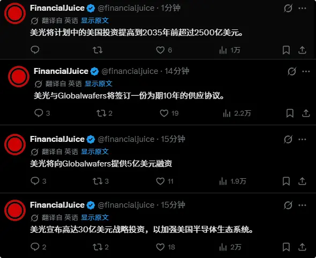
Task: Retweet the 2500亿美元 investment post
Action: 97,50
